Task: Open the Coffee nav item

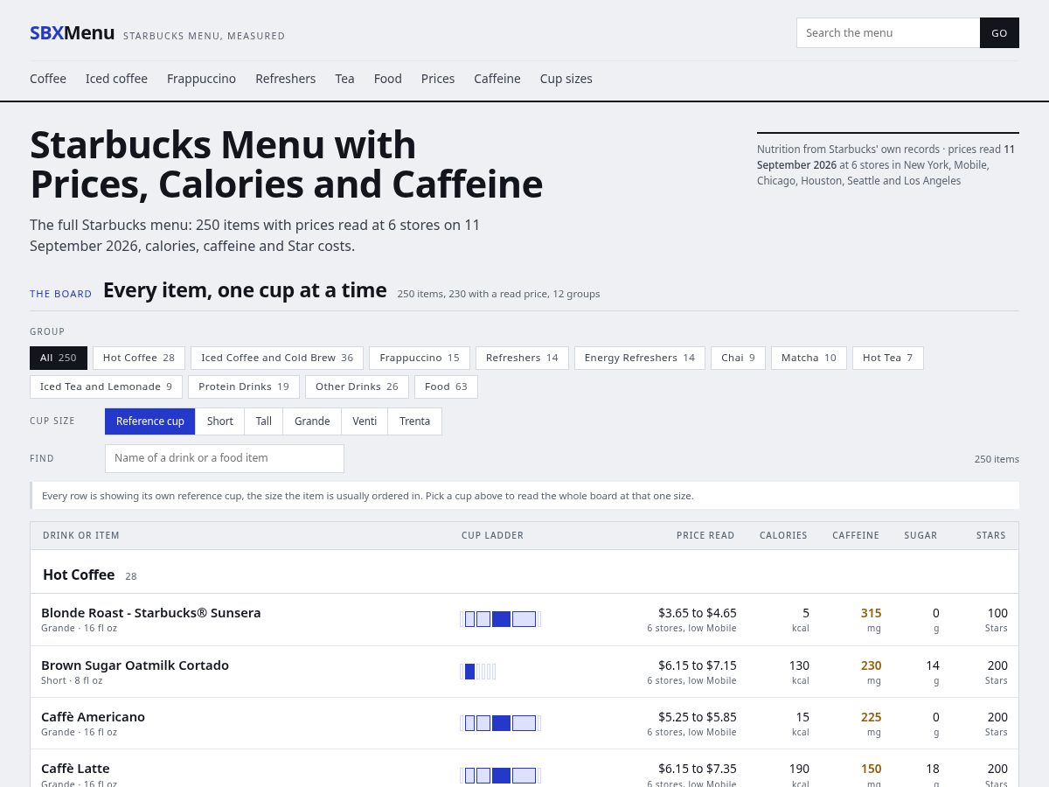Action: click(48, 79)
